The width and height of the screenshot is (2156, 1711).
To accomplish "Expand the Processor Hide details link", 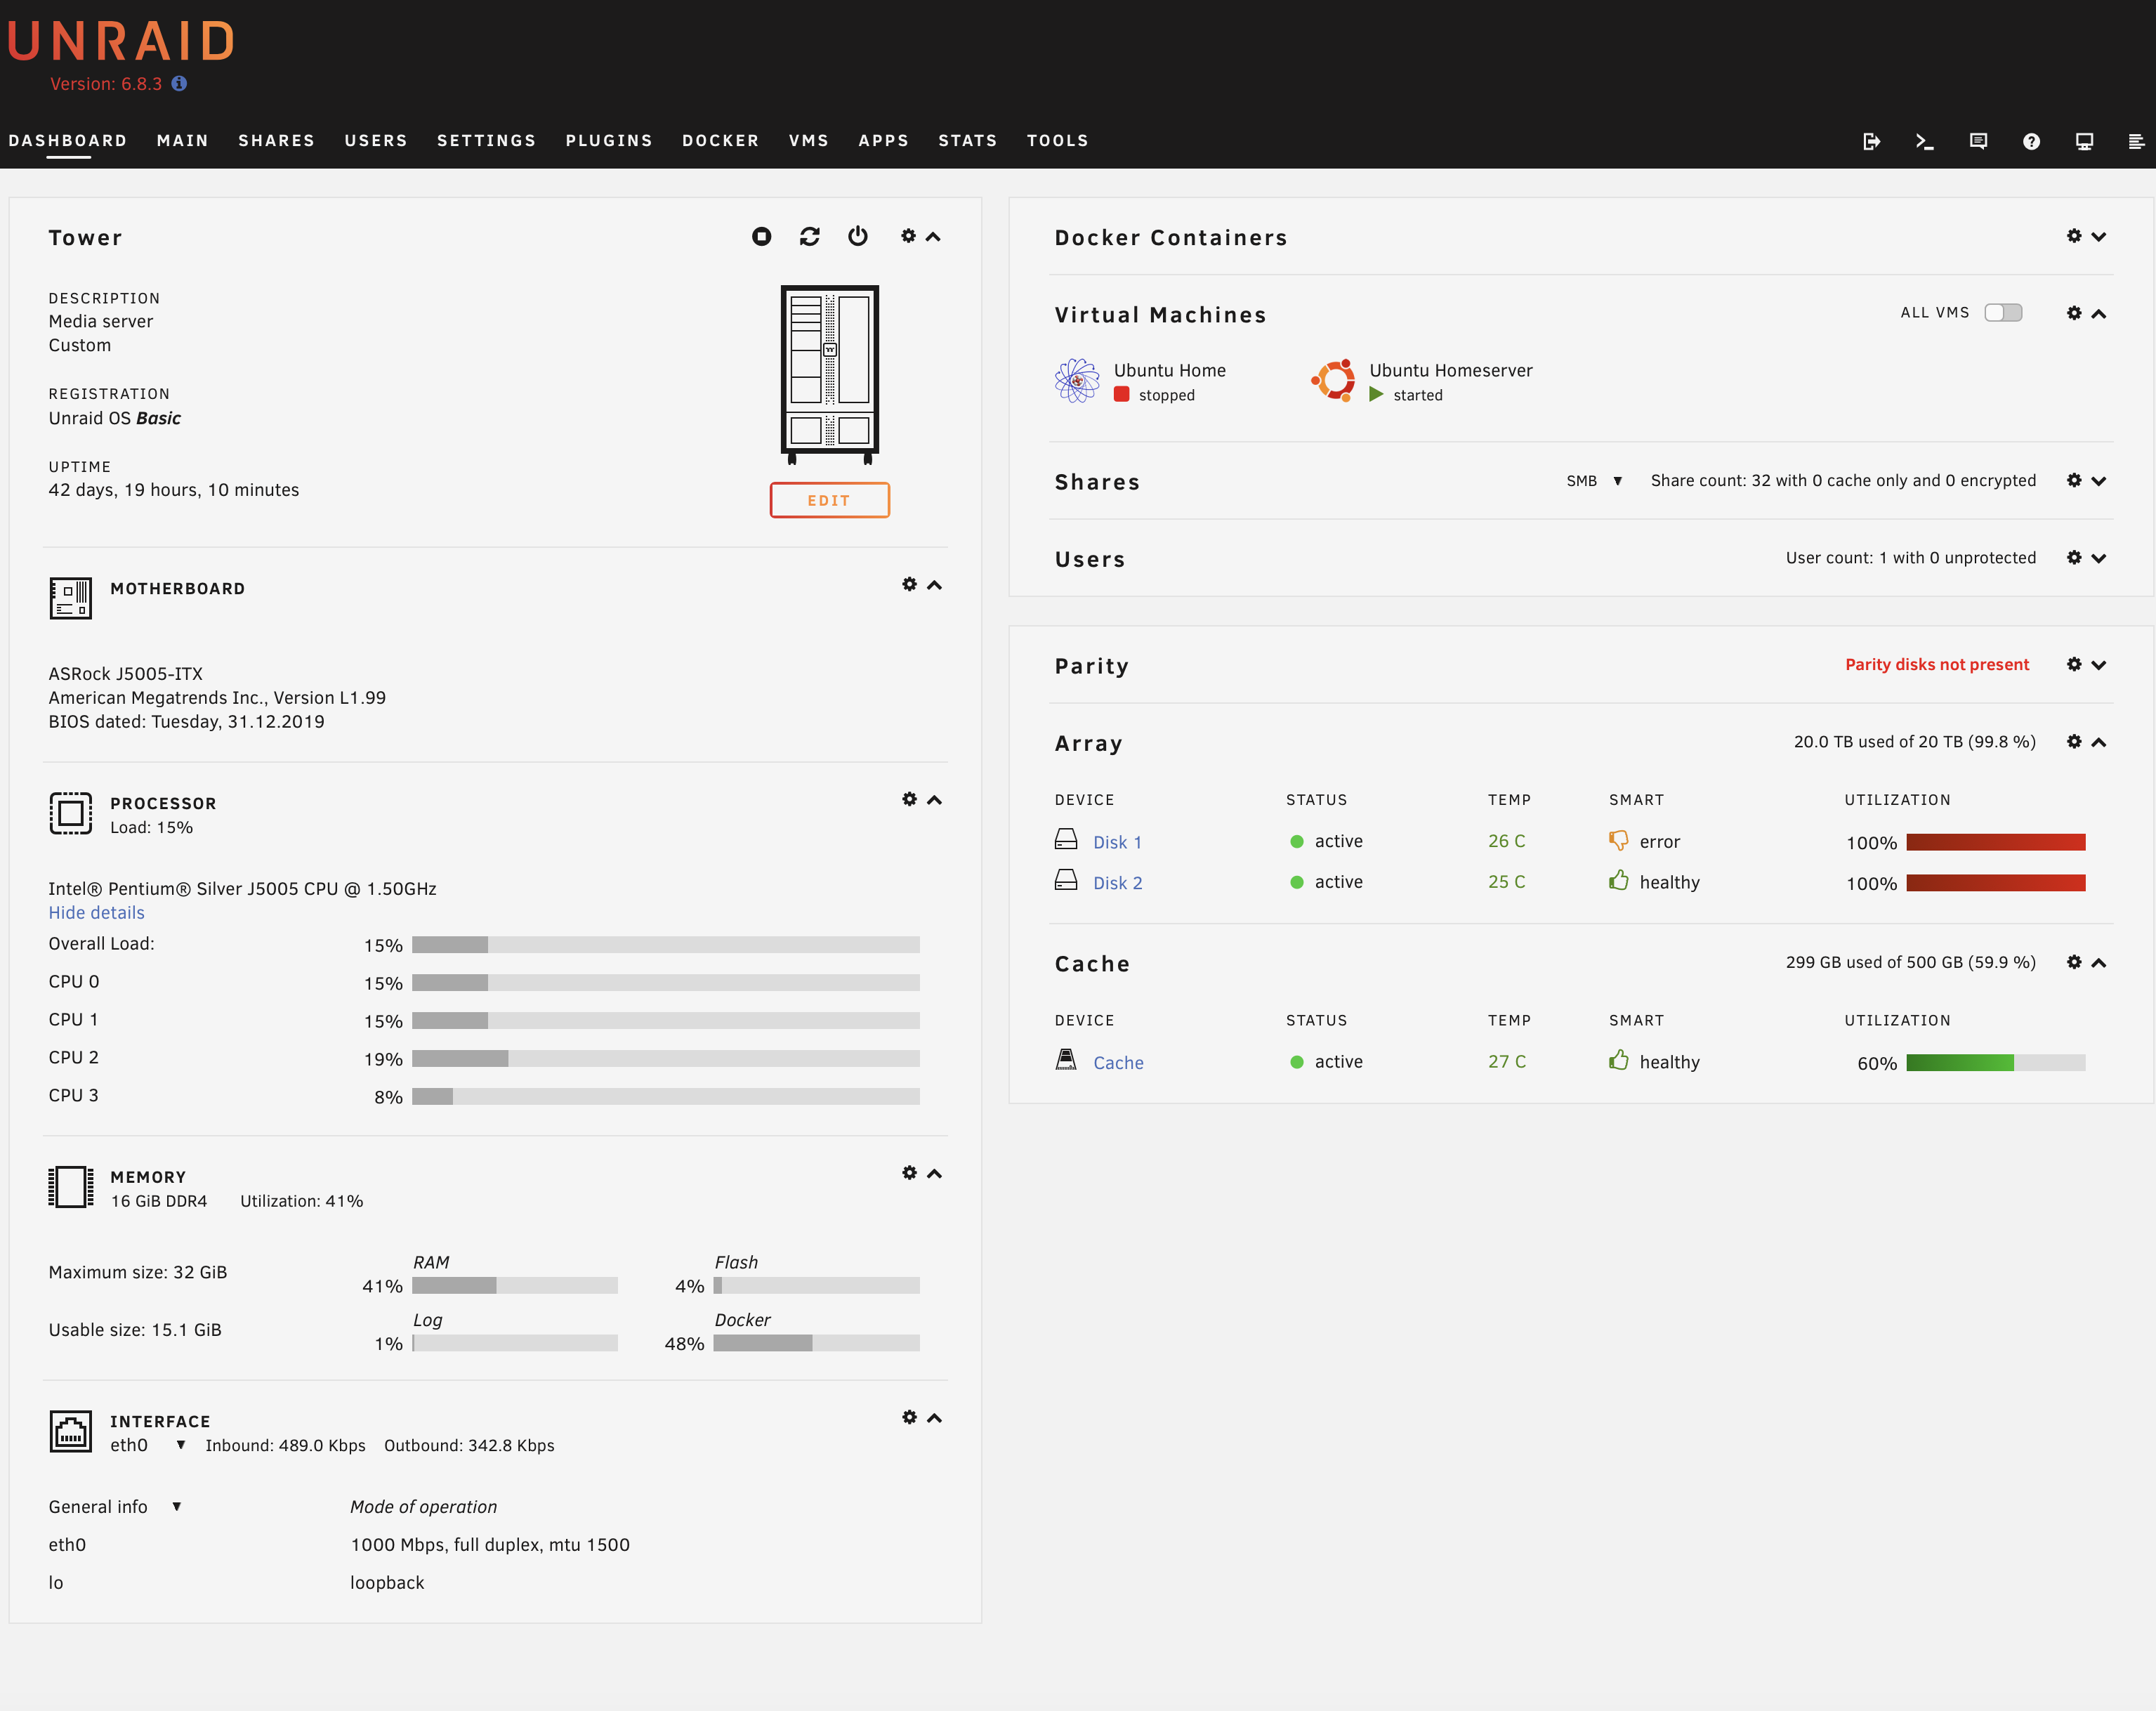I will [x=96, y=915].
